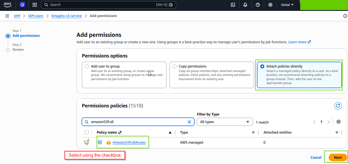Viewport: 348px width, 164px height.
Task: Click the Next button
Action: tap(338, 157)
